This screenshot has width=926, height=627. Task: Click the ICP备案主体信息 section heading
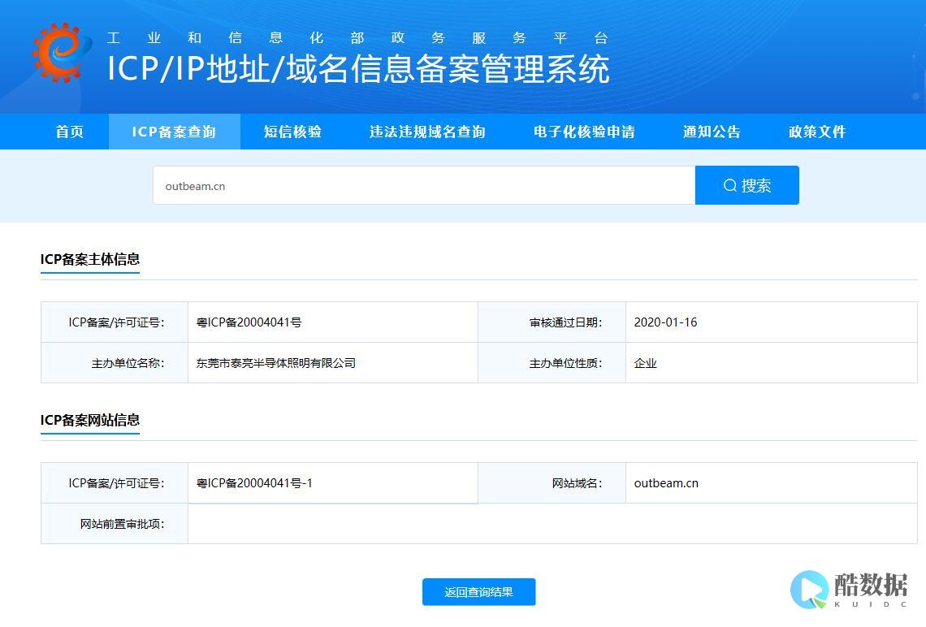[x=90, y=259]
